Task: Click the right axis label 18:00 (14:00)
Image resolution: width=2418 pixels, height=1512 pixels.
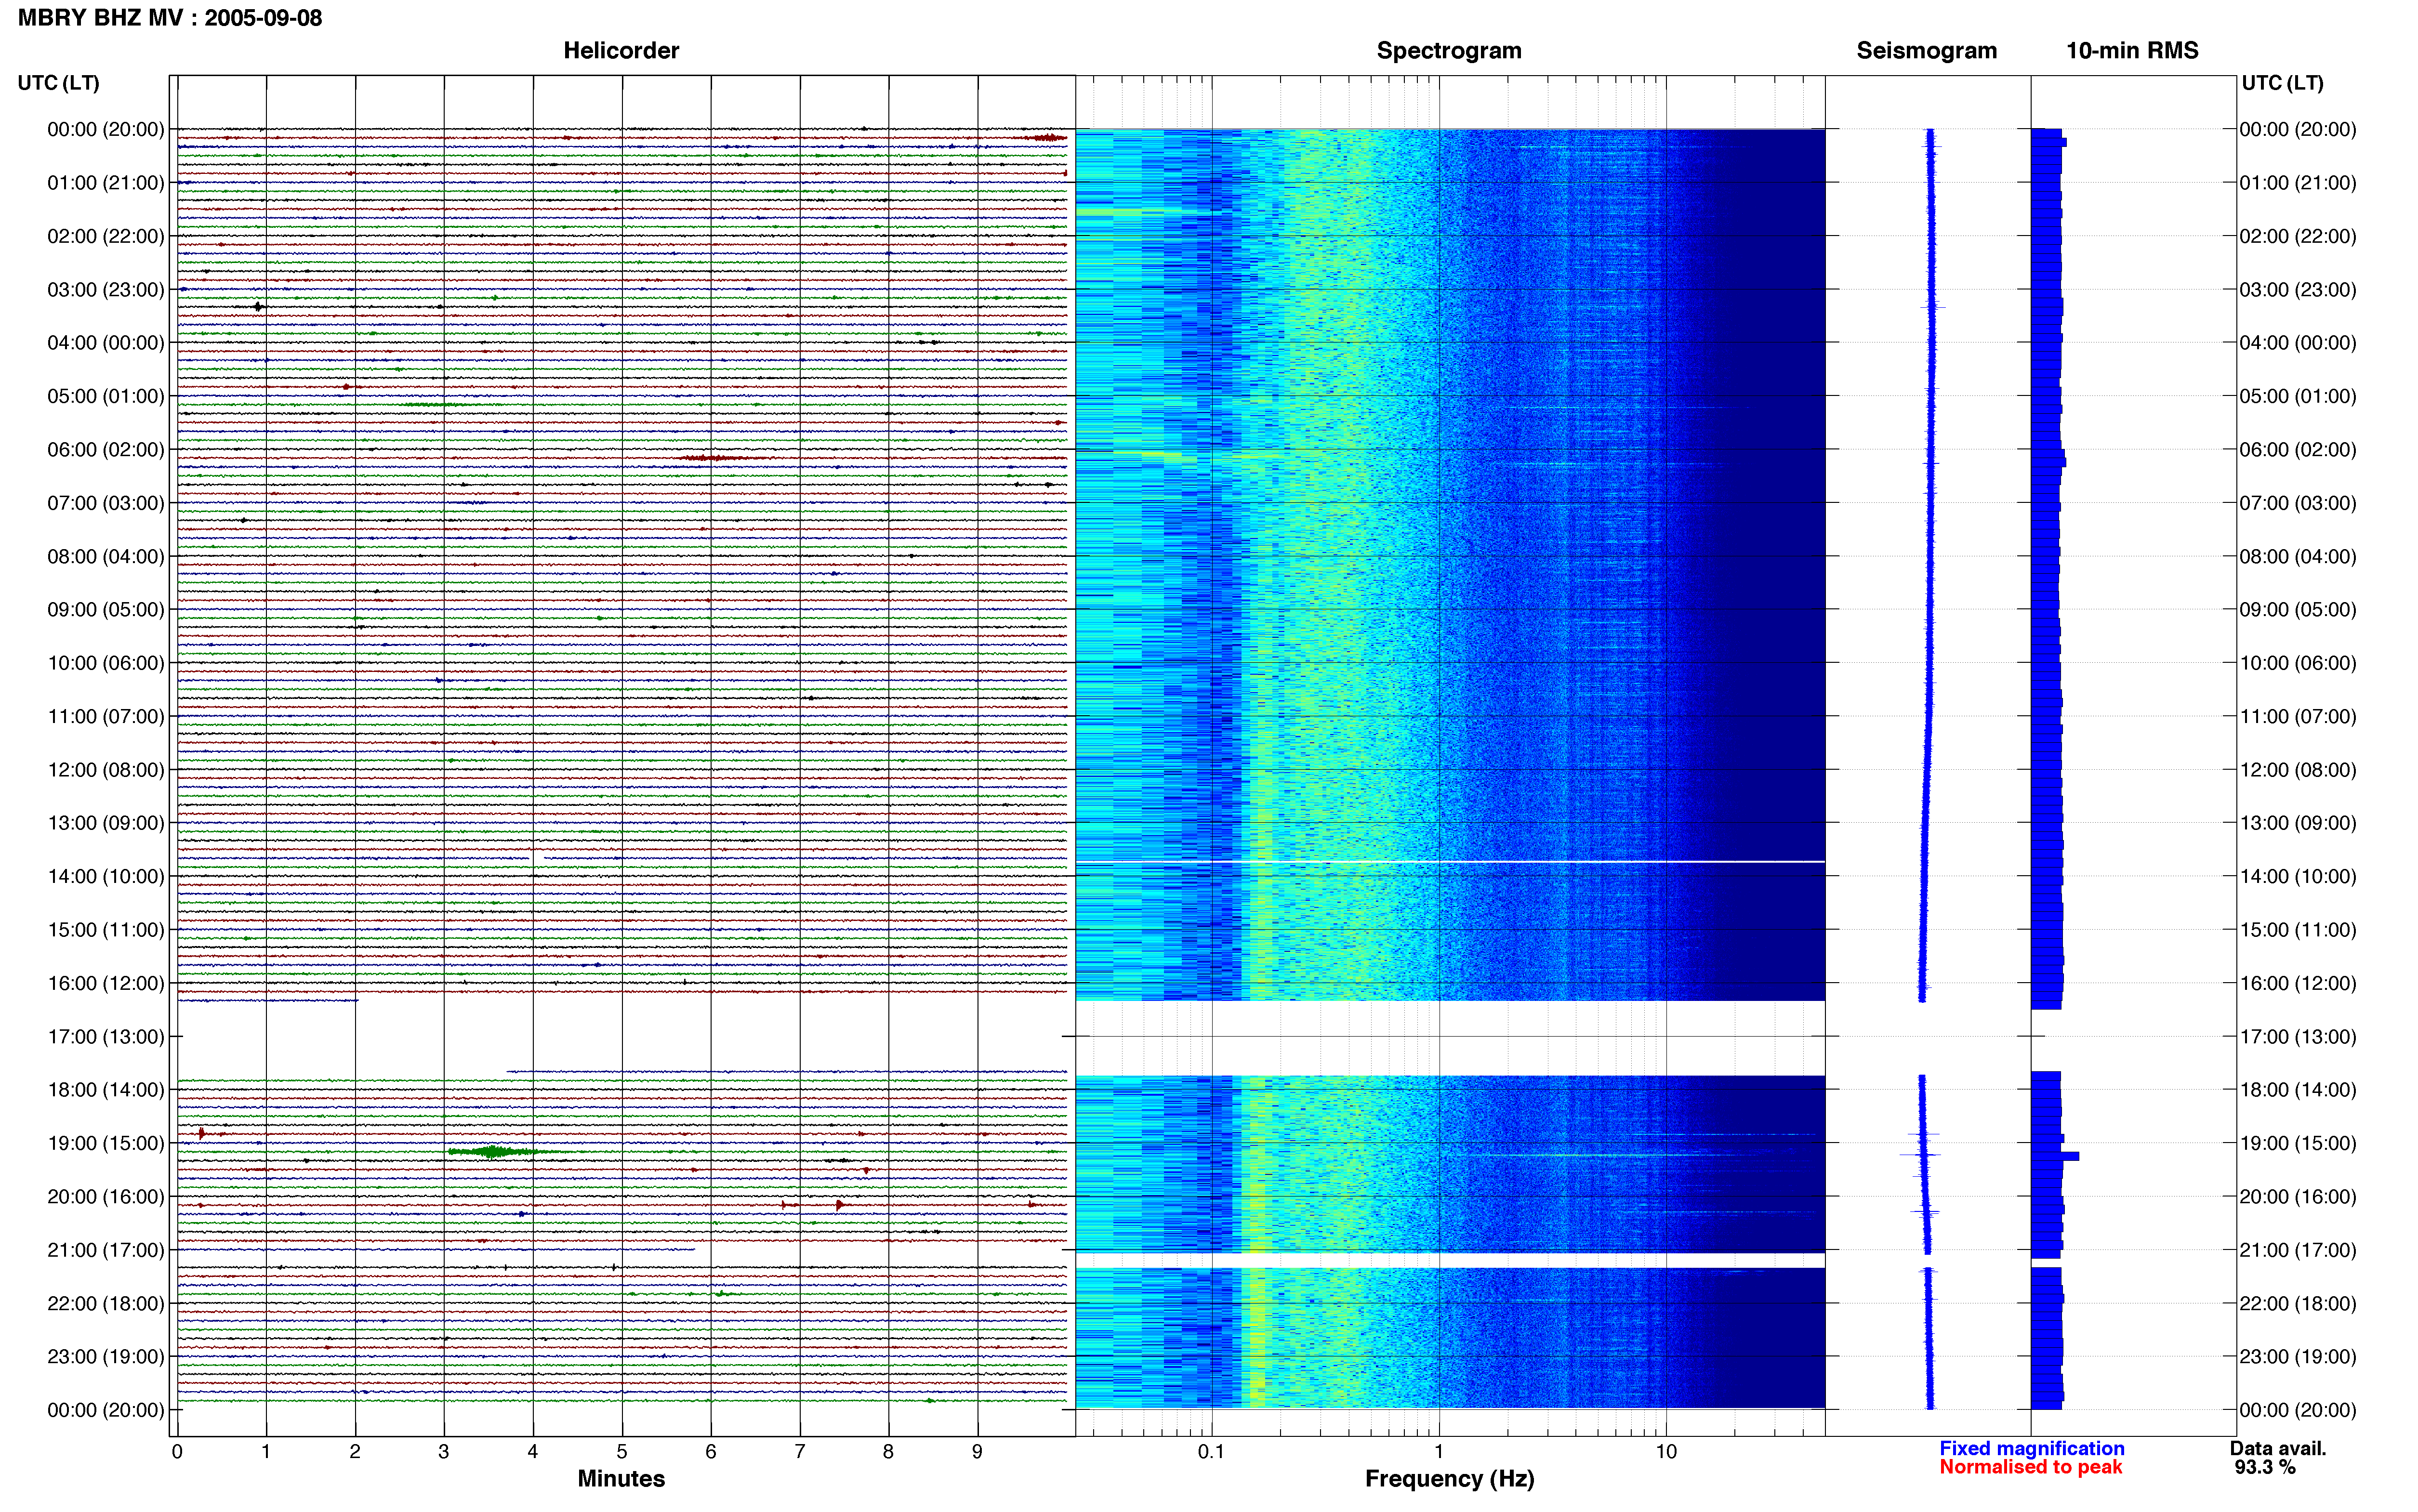Action: point(2298,1090)
